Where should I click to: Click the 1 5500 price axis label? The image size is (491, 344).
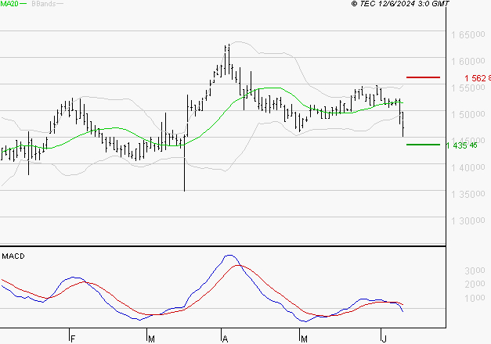[468, 88]
